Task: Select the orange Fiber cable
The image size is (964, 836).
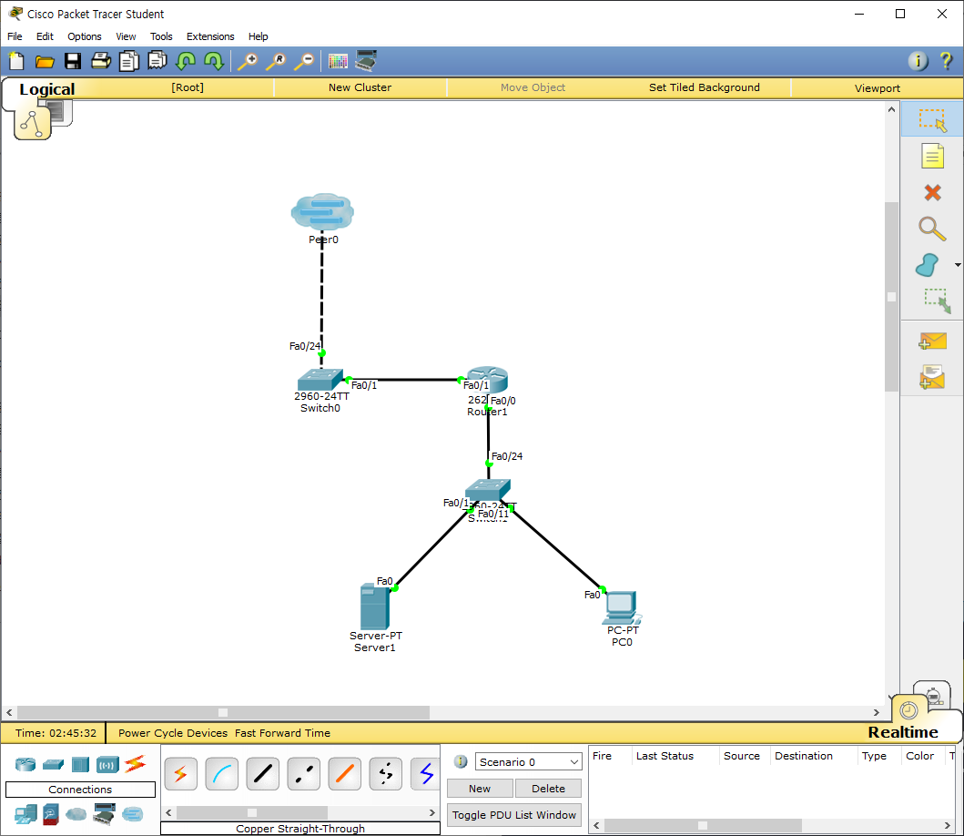Action: click(345, 773)
